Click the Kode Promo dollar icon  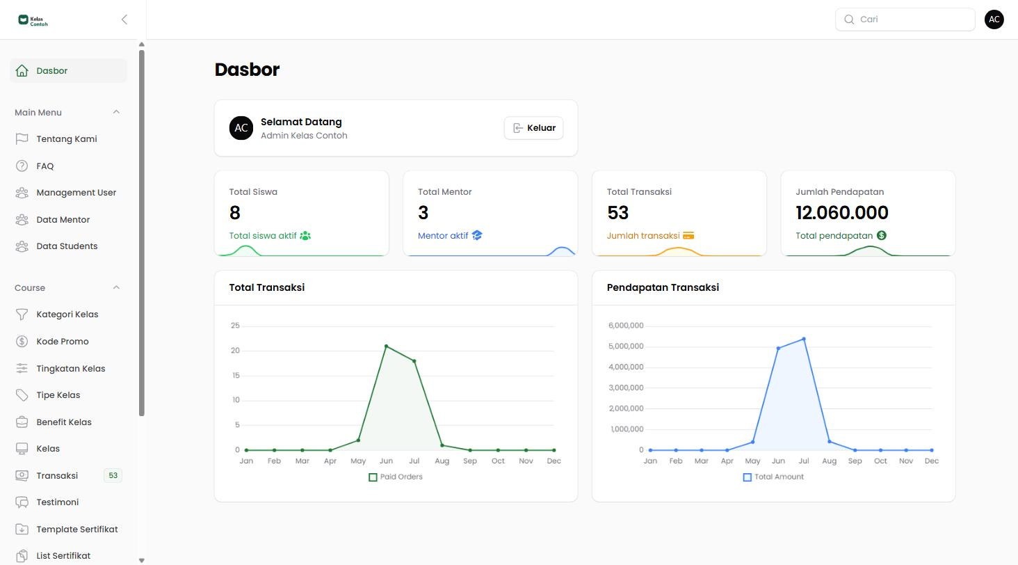point(22,341)
